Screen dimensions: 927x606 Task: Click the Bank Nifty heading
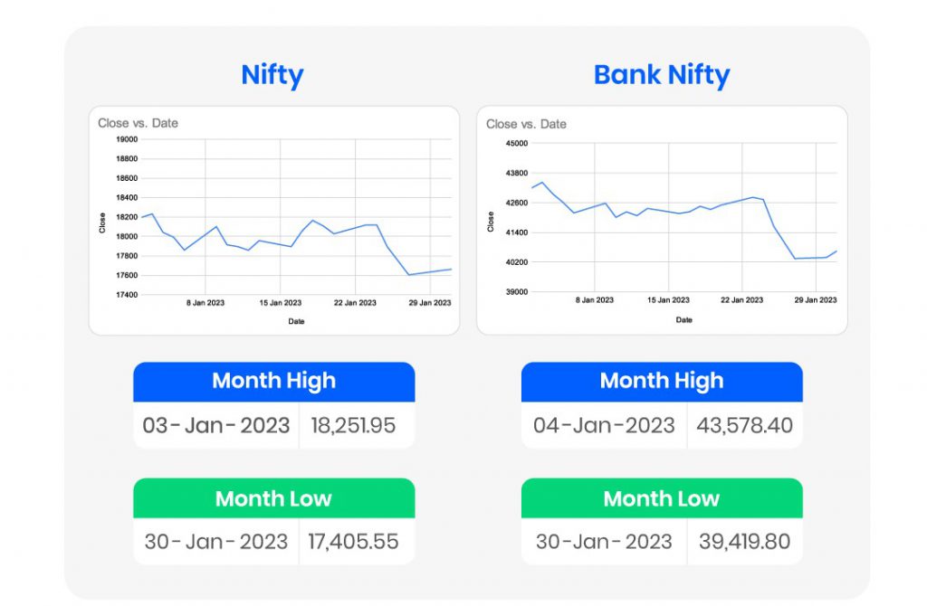(661, 76)
